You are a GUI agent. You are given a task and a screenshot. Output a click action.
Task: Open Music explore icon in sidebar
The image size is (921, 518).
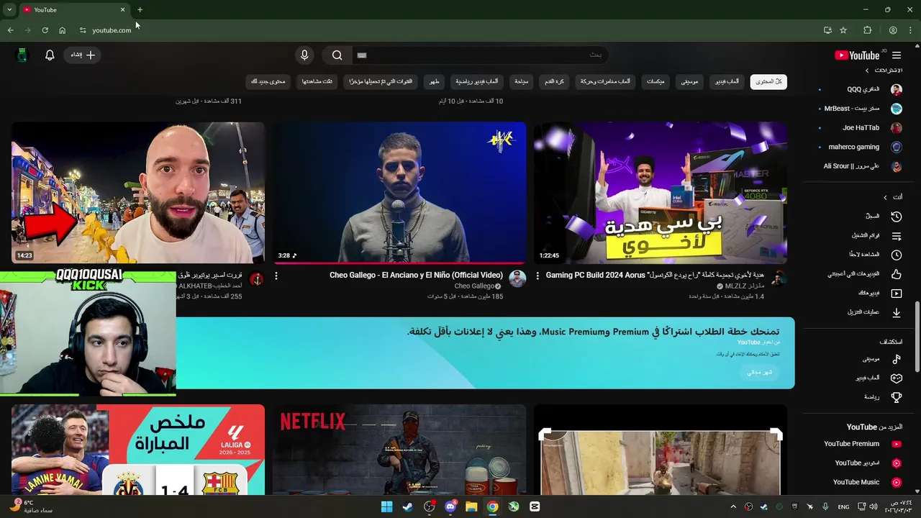897,359
